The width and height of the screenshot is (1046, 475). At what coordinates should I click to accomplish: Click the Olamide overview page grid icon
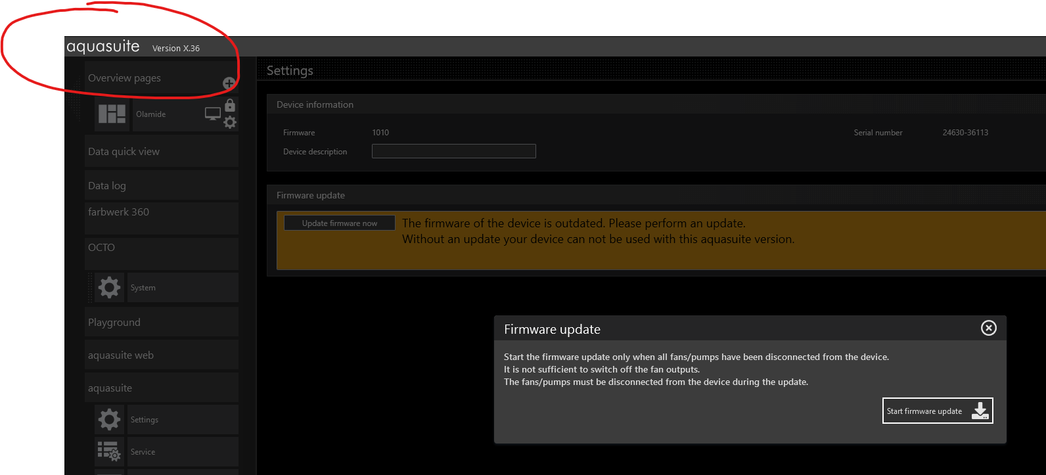112,114
